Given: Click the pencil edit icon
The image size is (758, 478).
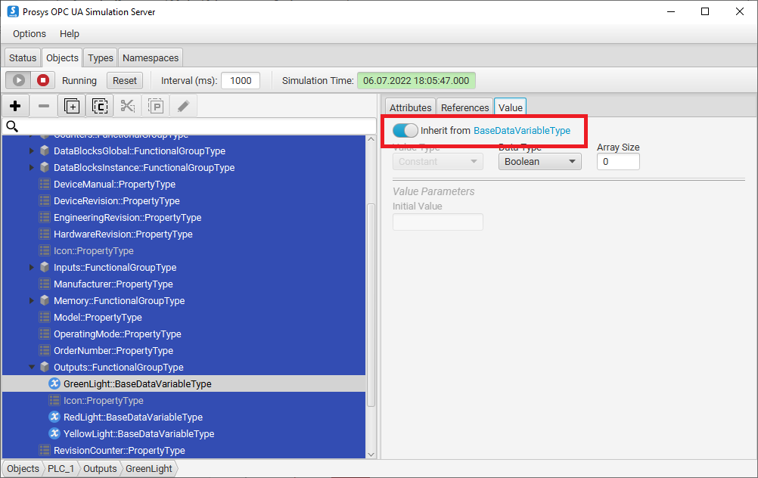Looking at the screenshot, I should tap(183, 106).
